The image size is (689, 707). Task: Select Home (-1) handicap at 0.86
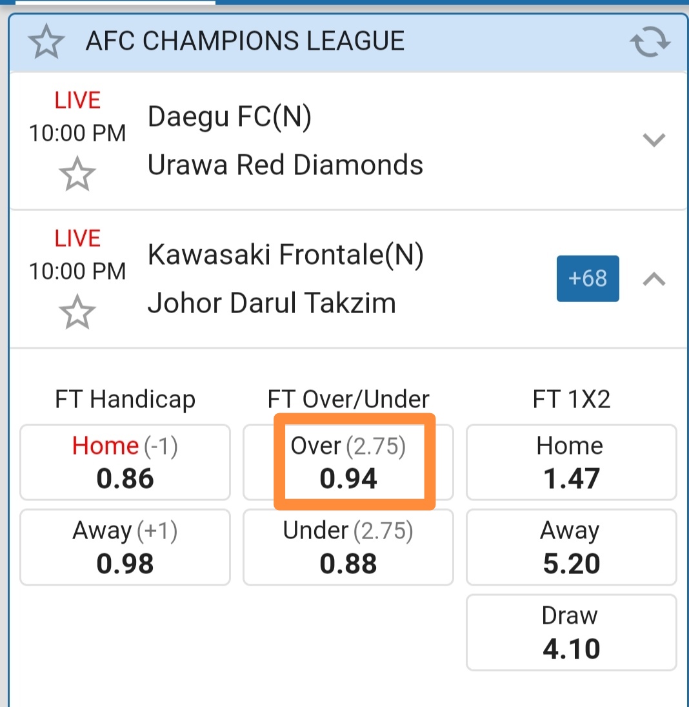(x=125, y=462)
